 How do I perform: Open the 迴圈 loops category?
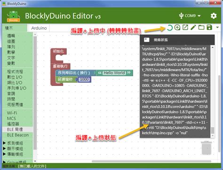[11, 41]
